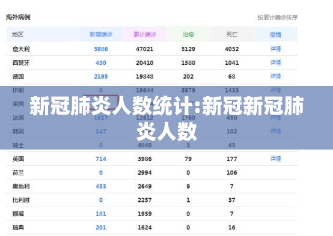The height and width of the screenshot is (236, 333).
Task: Open 详情 link for 英国 row
Action: tap(275, 159)
